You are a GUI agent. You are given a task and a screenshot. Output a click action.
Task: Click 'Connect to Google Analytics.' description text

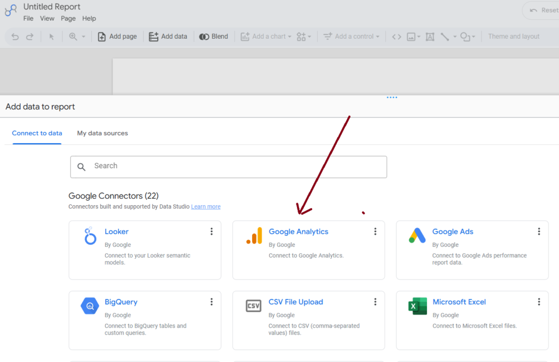point(306,256)
